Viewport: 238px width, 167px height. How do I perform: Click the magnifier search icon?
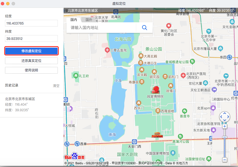coord(145,28)
